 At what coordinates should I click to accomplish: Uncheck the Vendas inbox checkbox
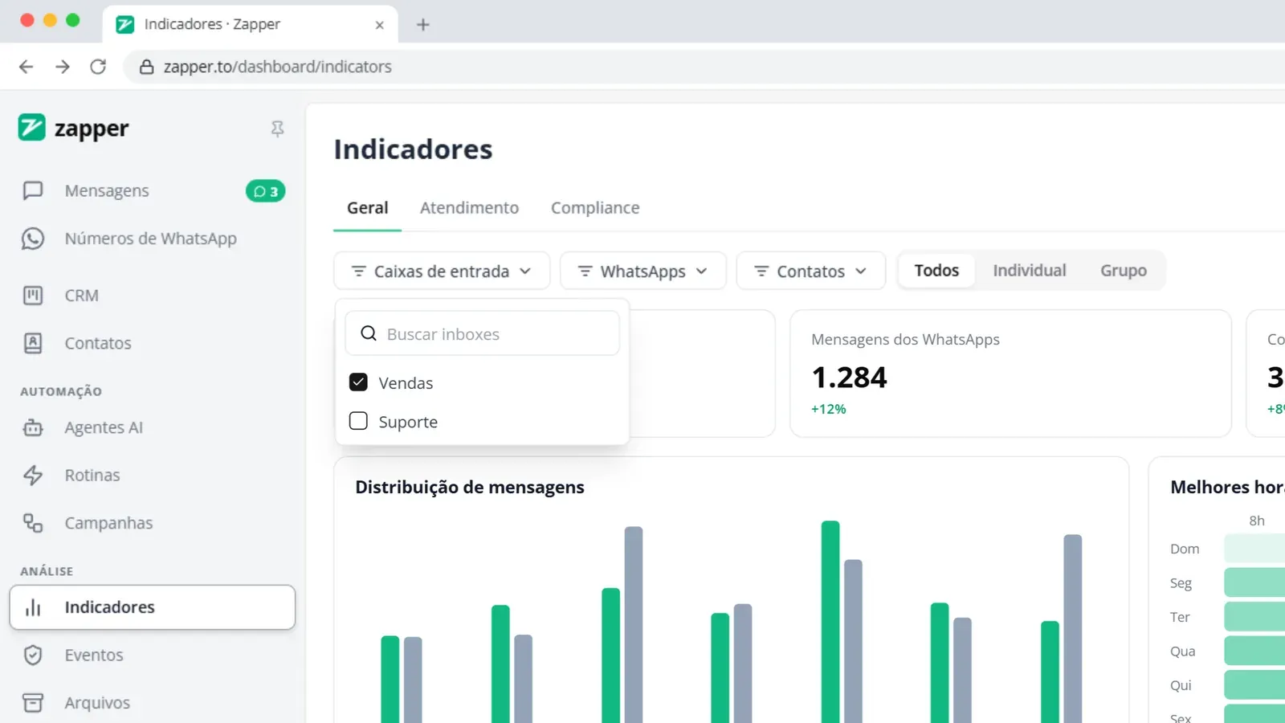[358, 382]
